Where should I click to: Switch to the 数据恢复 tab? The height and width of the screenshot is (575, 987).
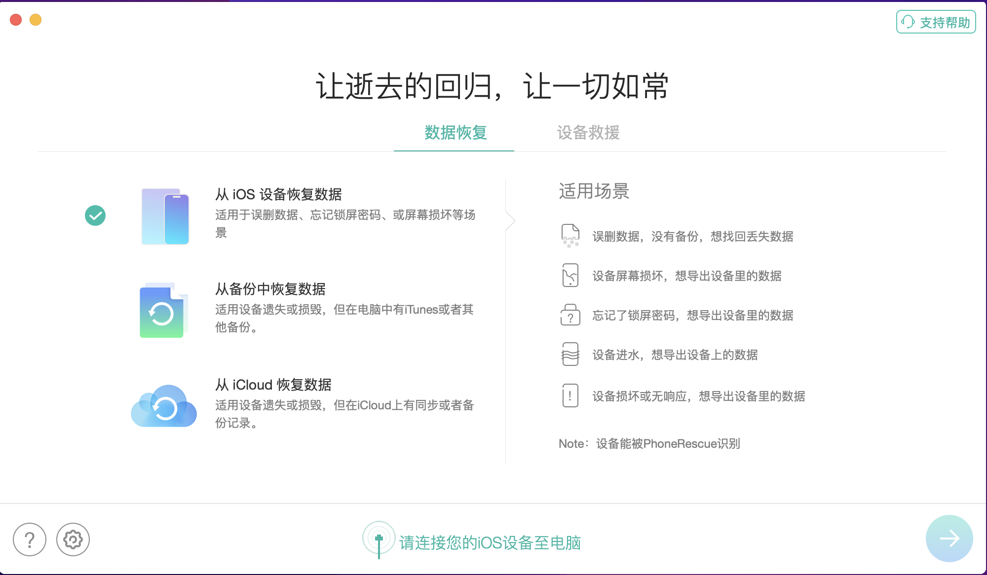tap(455, 132)
